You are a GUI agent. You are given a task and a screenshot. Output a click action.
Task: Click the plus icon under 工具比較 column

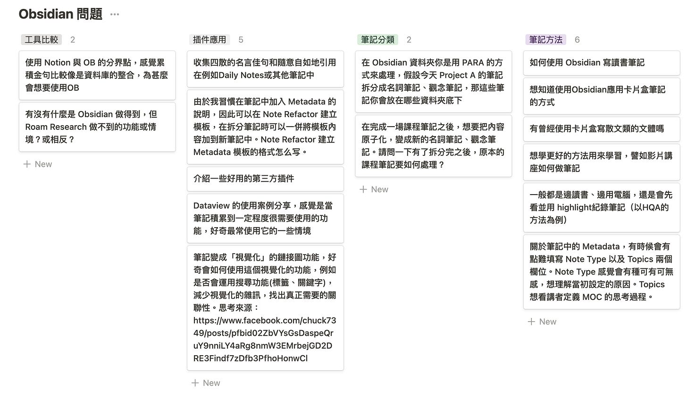tap(27, 164)
